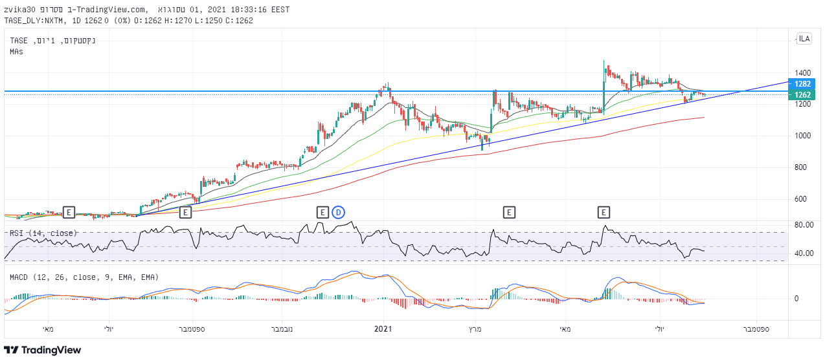Click the 'MACD (12, 26, close, 9, EMA, EMA)' legend

(84, 277)
